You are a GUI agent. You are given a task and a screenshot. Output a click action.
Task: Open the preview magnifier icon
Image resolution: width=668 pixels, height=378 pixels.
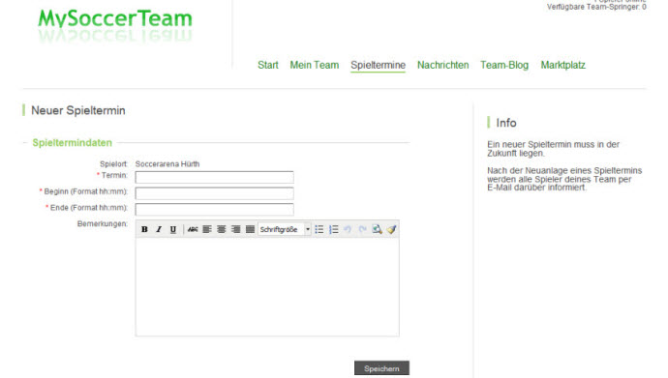point(377,229)
